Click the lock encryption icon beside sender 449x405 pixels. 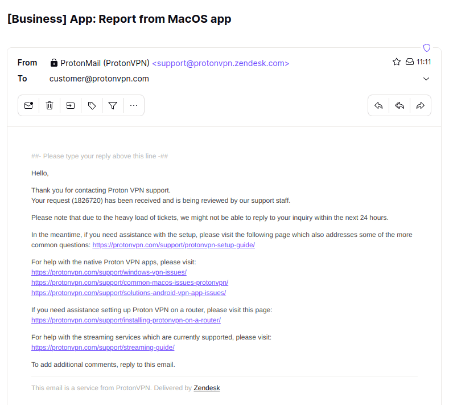[54, 63]
